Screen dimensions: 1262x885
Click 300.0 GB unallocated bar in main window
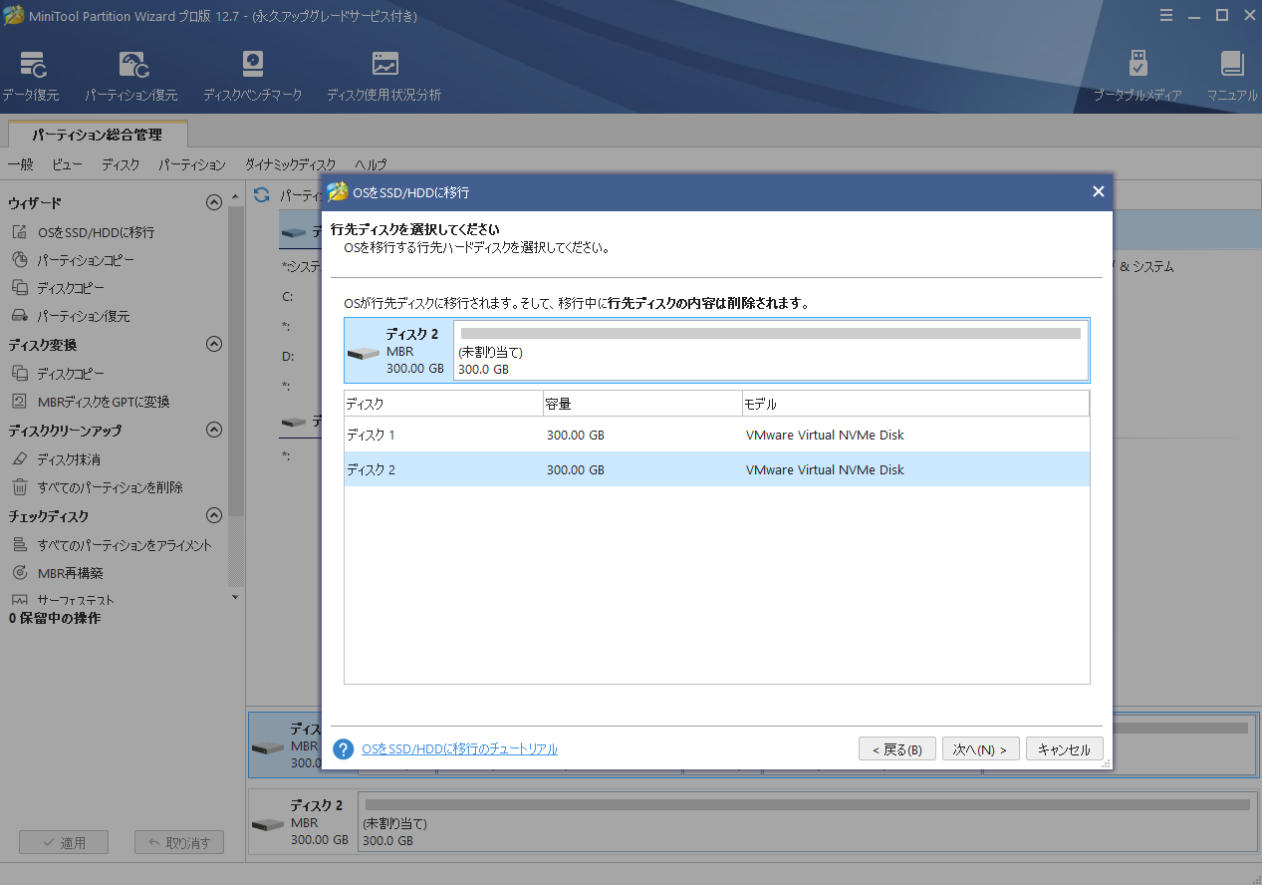[806, 821]
